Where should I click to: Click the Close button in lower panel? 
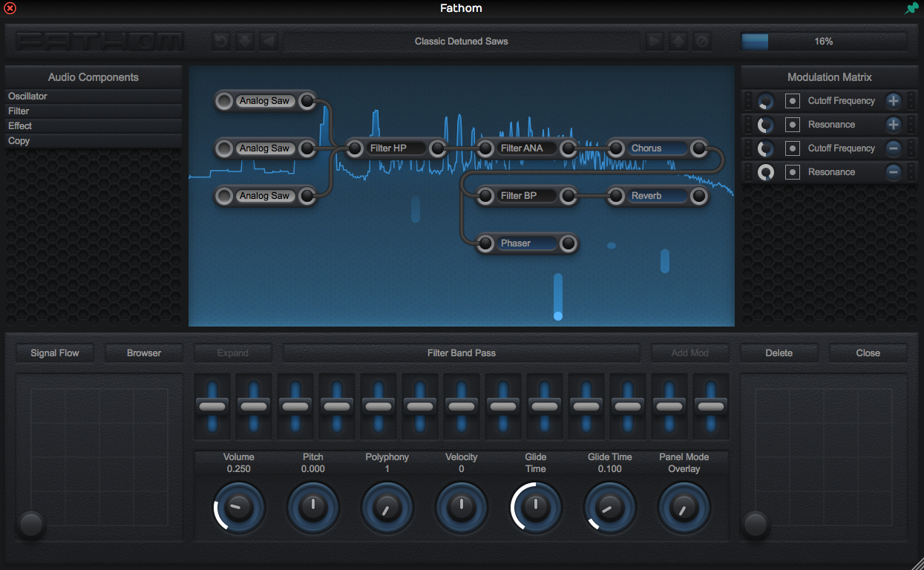(868, 353)
